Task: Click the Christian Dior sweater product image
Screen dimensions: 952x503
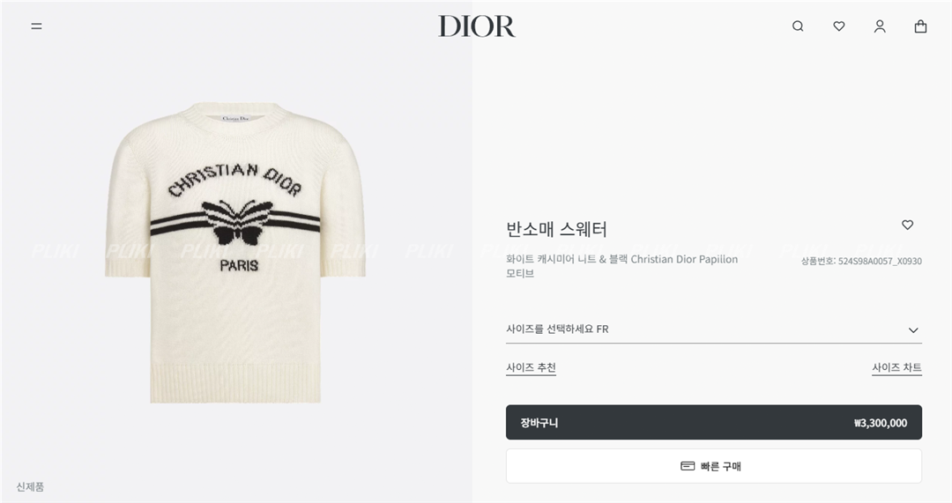Action: point(235,253)
